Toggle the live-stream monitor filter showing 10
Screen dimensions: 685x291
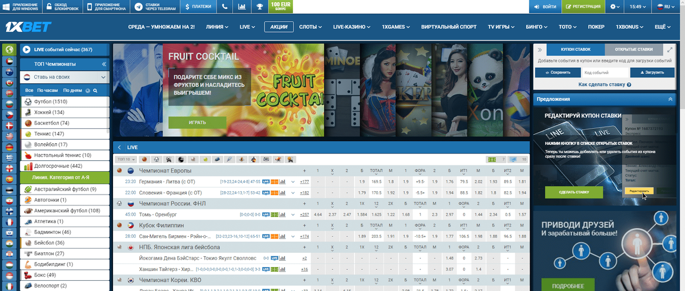tap(518, 159)
